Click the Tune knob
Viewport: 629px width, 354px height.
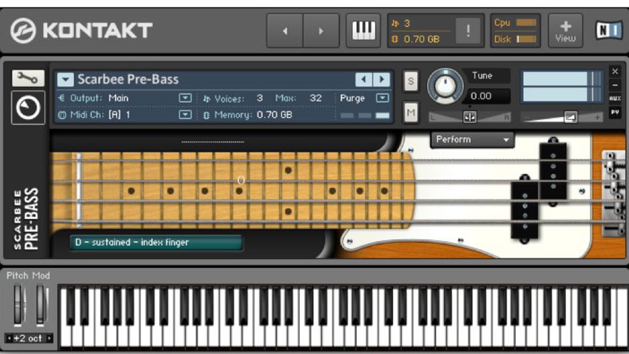(445, 86)
